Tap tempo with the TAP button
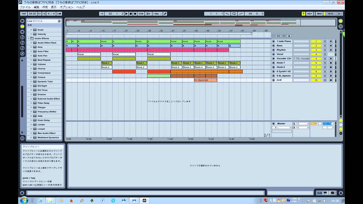The image size is (363, 204). pos(24,14)
